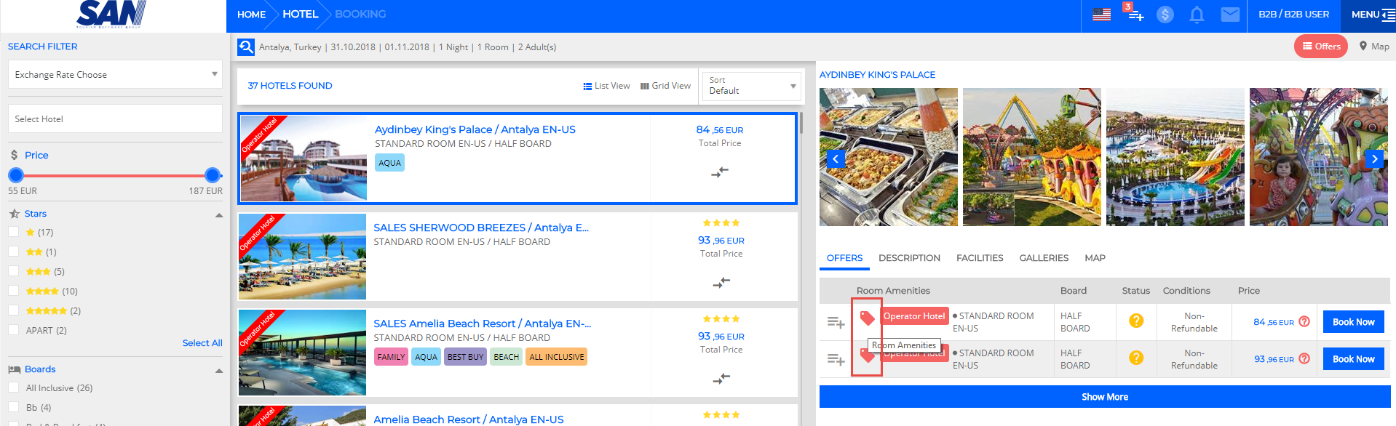The width and height of the screenshot is (1396, 426).
Task: Open the basket list icon with badge
Action: tap(1135, 15)
